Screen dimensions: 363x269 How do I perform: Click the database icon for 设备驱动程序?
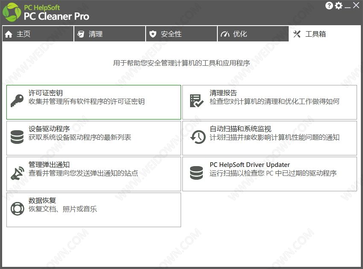[x=17, y=137]
